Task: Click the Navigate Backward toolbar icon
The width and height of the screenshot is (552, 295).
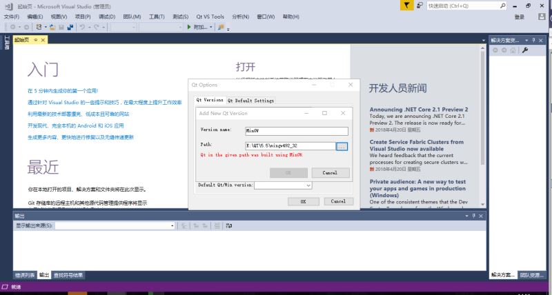Action: [x=12, y=27]
